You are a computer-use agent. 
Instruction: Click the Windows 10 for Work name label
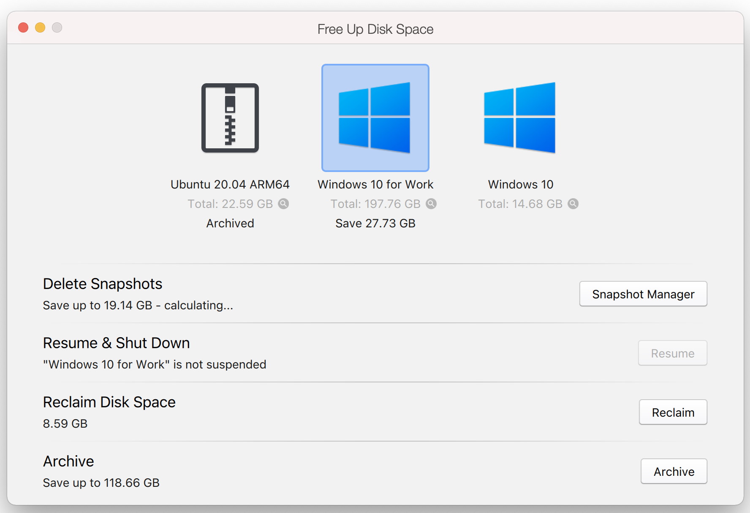click(375, 185)
